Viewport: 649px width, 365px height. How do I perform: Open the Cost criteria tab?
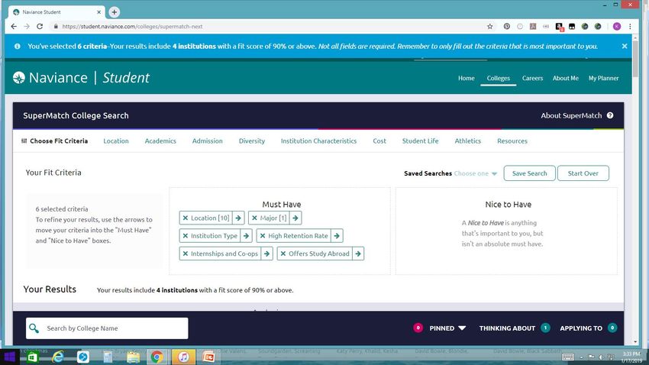(x=379, y=141)
